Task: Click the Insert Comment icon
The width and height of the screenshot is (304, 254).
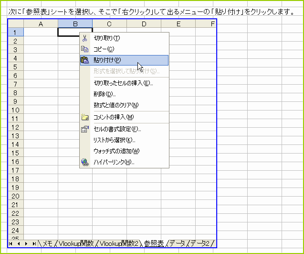Action: (x=85, y=117)
